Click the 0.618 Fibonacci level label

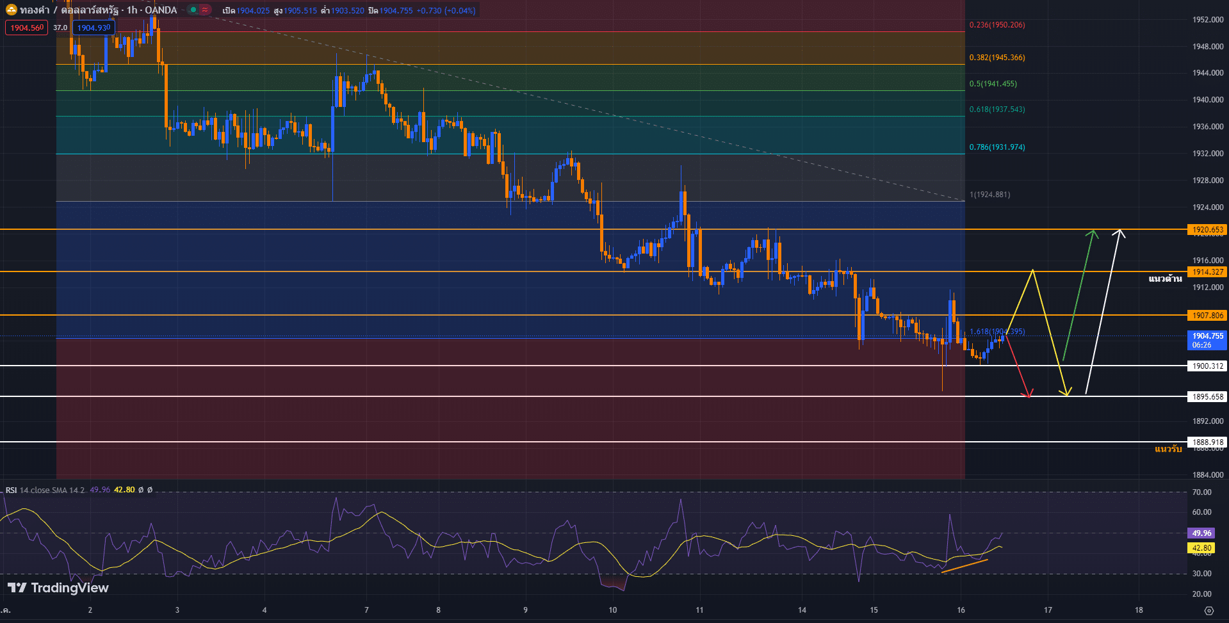coord(997,109)
